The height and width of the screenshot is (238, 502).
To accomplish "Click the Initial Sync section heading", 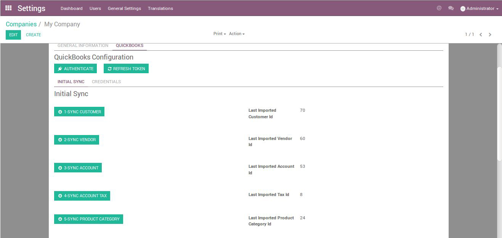I will (71, 94).
